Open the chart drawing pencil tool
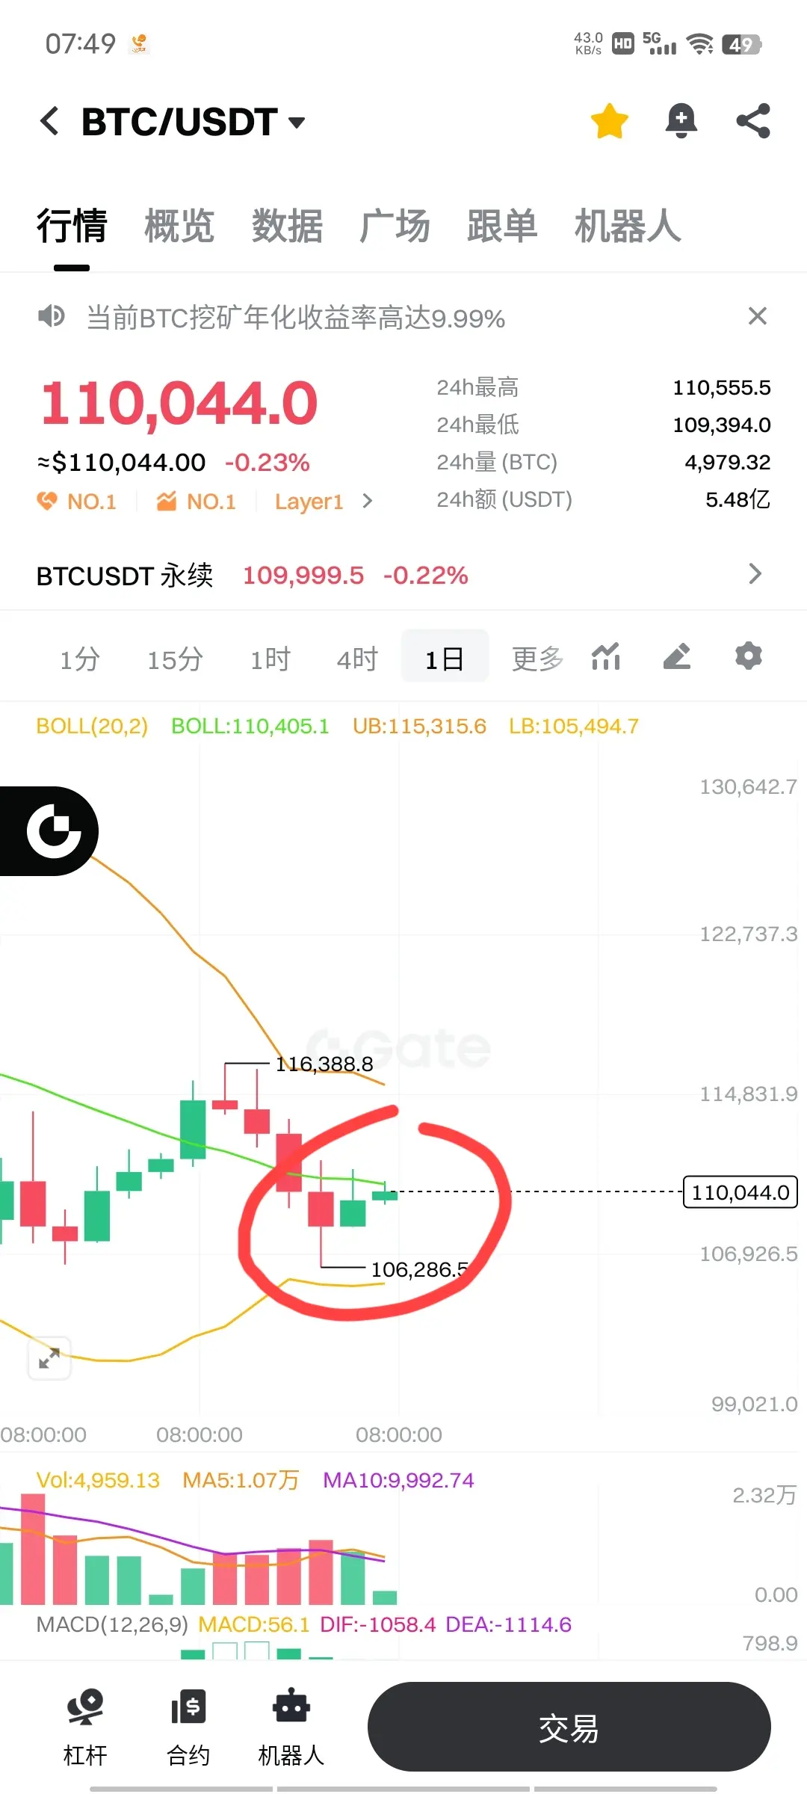807x1794 pixels. click(x=677, y=656)
